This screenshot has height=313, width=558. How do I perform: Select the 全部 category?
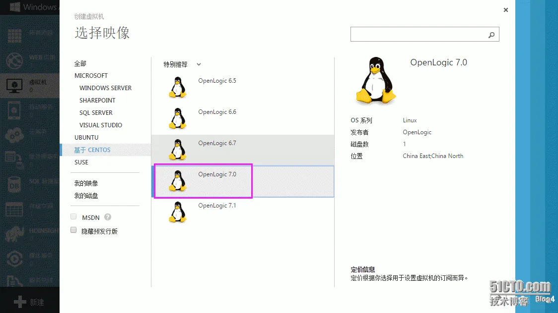pos(80,63)
